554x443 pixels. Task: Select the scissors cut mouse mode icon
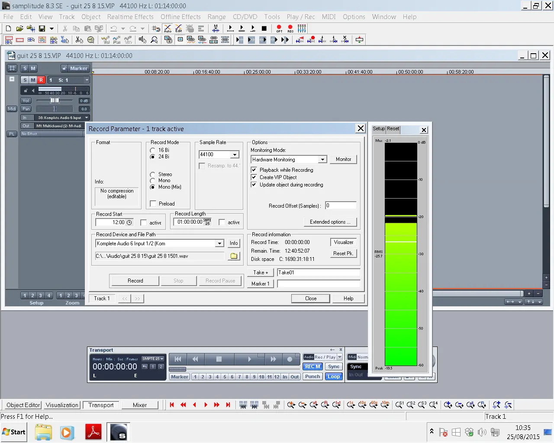(x=79, y=40)
